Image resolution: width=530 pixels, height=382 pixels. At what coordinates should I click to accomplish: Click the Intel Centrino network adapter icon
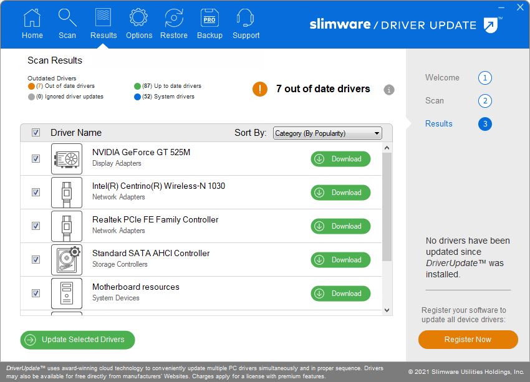pyautogui.click(x=67, y=193)
